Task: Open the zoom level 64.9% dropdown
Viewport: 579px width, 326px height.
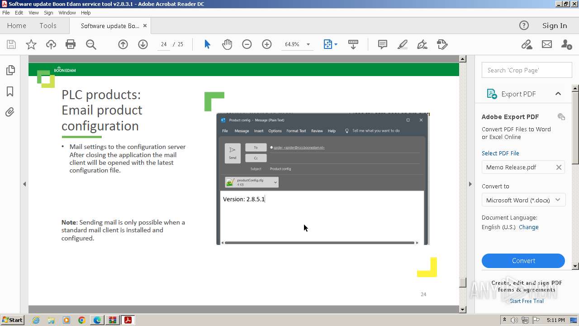Action: [308, 44]
